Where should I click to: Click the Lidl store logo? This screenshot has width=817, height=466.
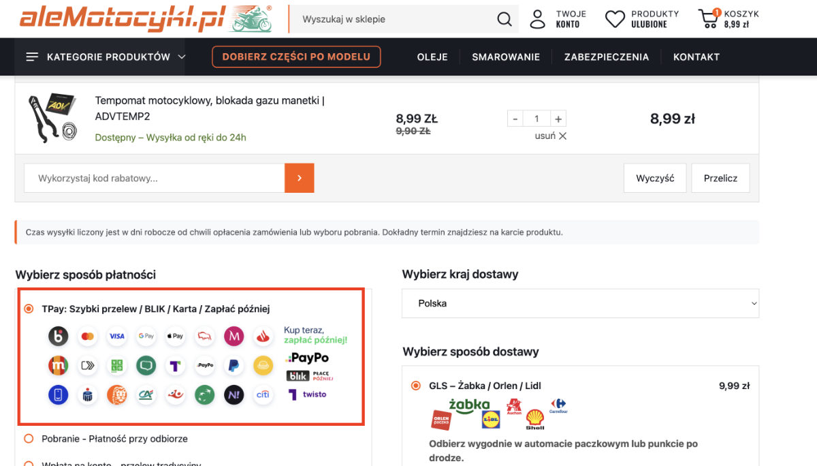click(x=491, y=419)
